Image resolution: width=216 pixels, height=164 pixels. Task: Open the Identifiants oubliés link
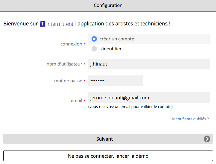coord(190,119)
